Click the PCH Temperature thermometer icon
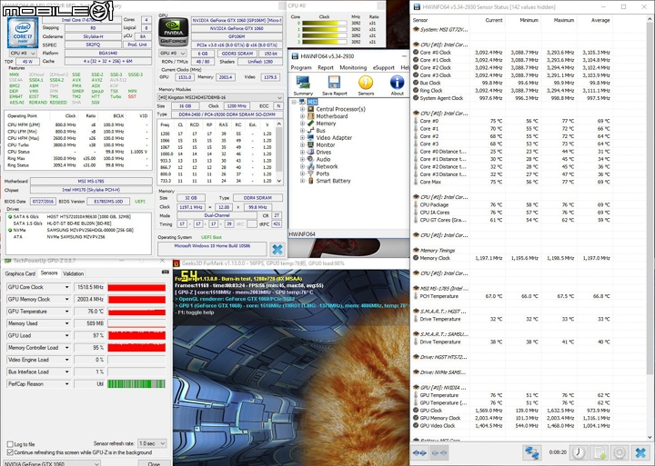Screen dimensions: 655x466 pos(416,296)
